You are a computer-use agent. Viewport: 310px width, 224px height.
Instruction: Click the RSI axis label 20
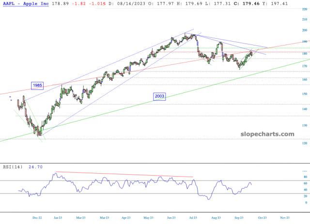click(x=306, y=196)
